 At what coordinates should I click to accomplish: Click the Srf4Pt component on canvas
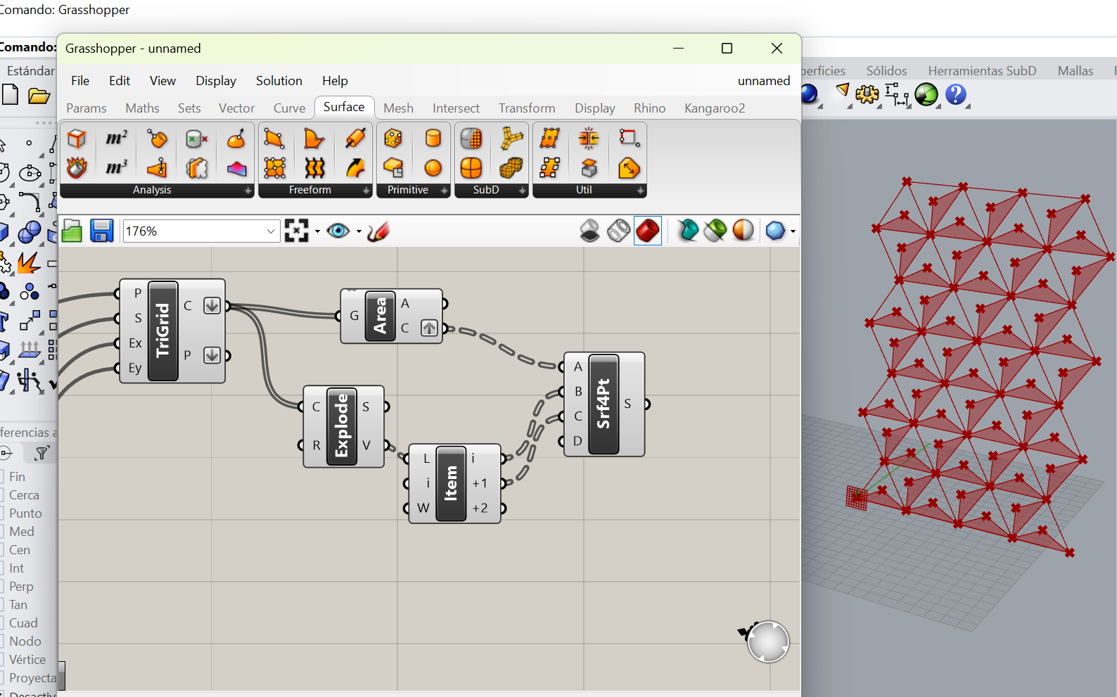point(604,404)
